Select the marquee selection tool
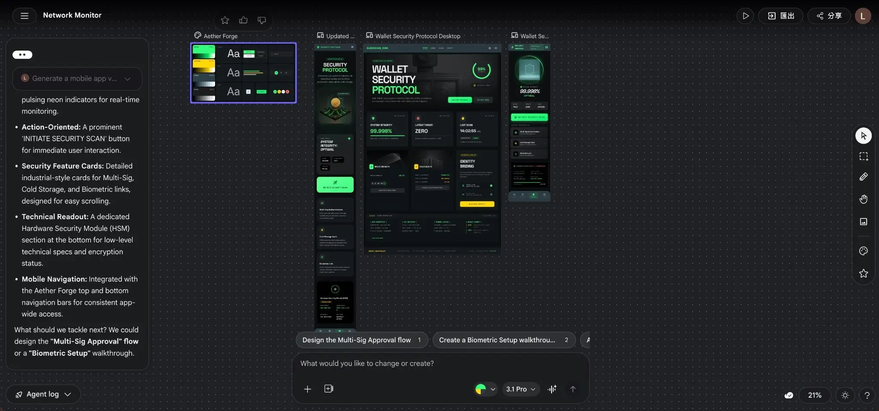Viewport: 879px width, 411px height. (x=864, y=157)
